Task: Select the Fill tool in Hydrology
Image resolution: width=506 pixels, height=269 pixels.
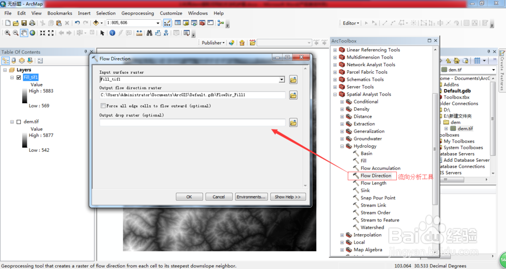Action: (363, 161)
